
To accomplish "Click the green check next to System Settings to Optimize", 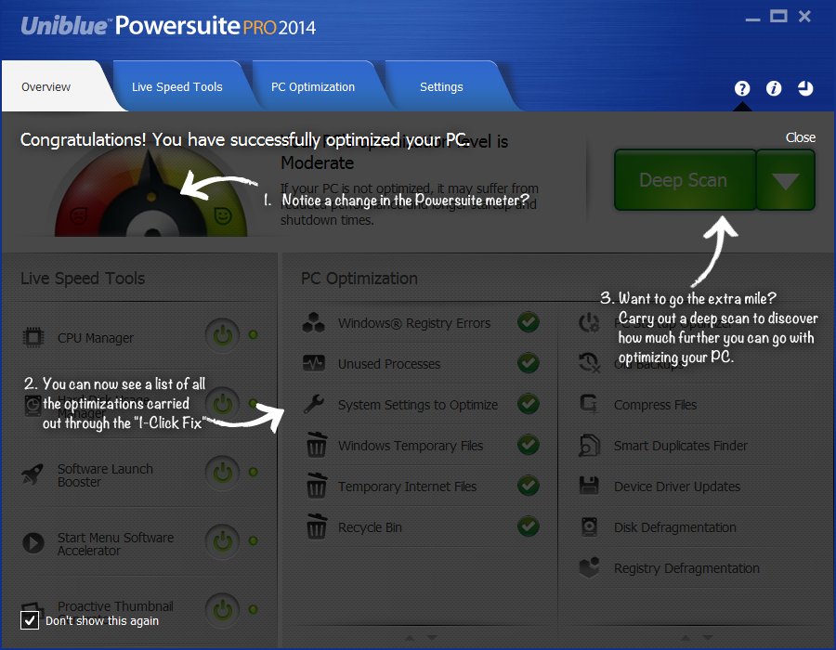I will (529, 403).
